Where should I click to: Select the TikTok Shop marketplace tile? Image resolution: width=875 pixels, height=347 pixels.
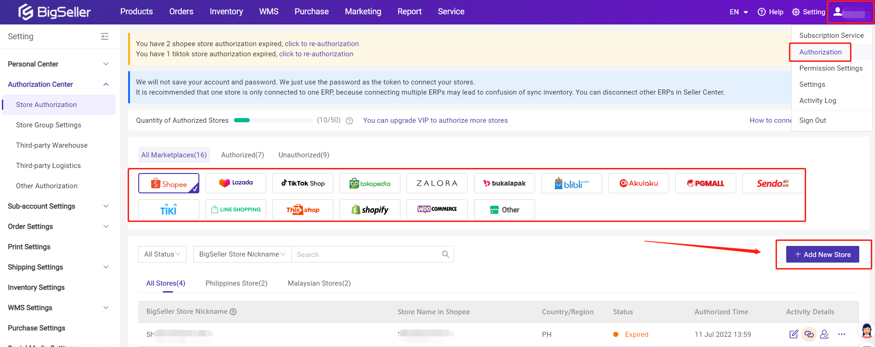(303, 183)
